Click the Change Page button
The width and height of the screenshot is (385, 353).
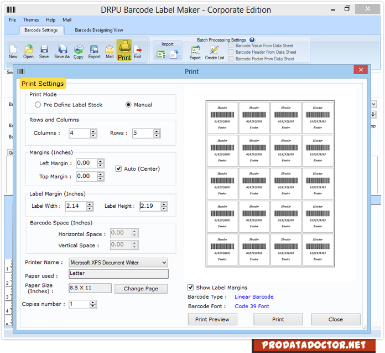pyautogui.click(x=141, y=289)
